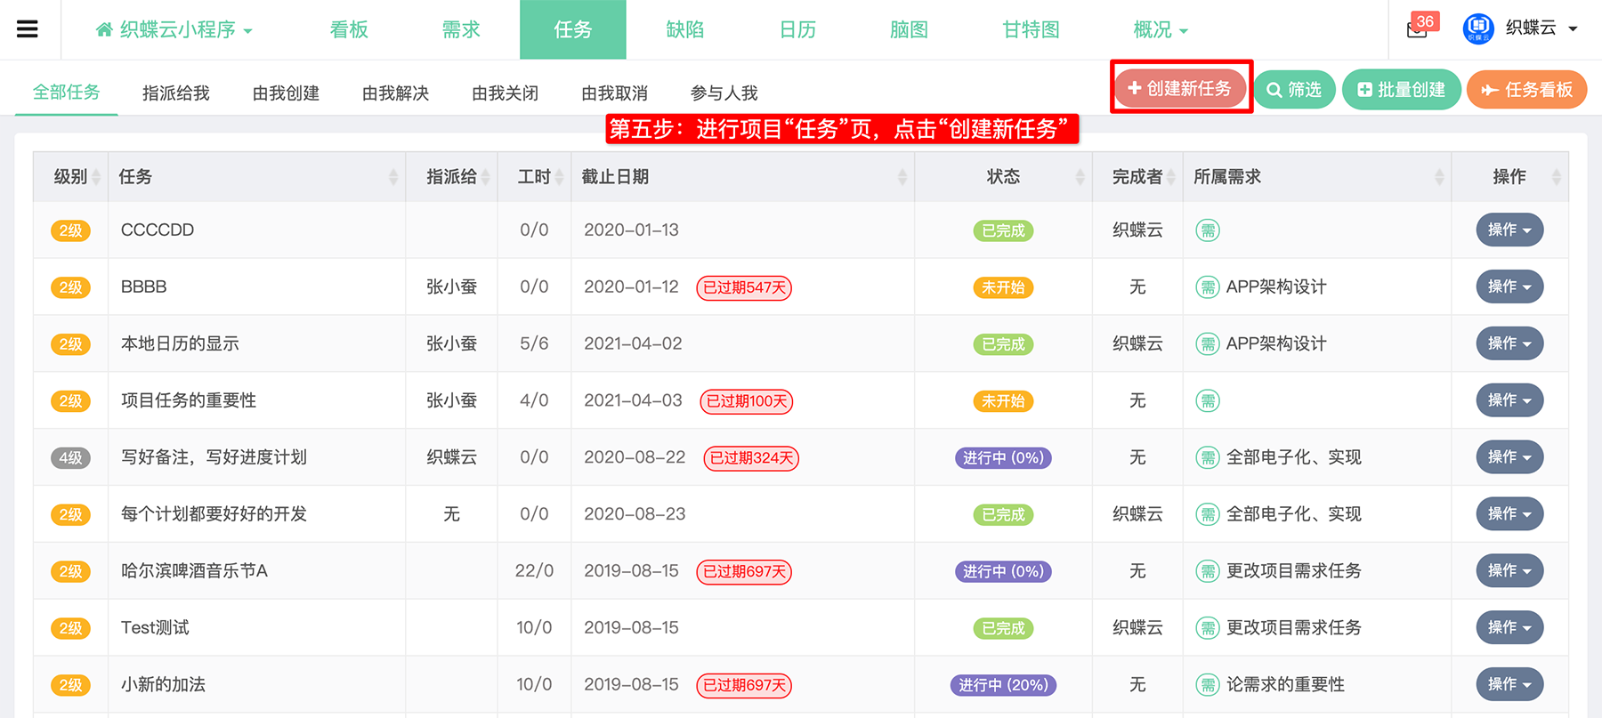Open the 织蝶云小程序 project dropdown
The width and height of the screenshot is (1602, 718).
[x=174, y=29]
